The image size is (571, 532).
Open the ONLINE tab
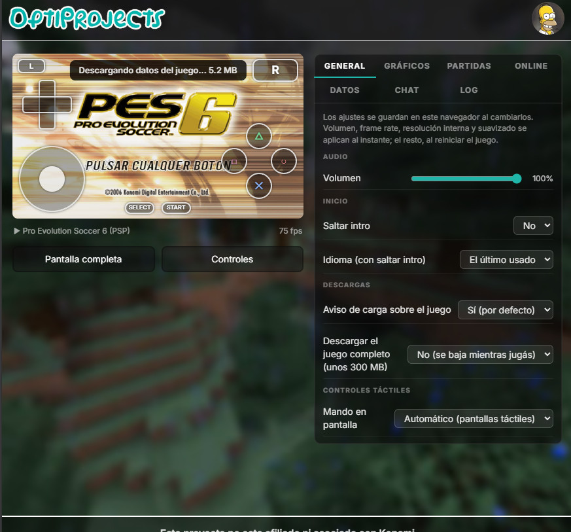531,66
